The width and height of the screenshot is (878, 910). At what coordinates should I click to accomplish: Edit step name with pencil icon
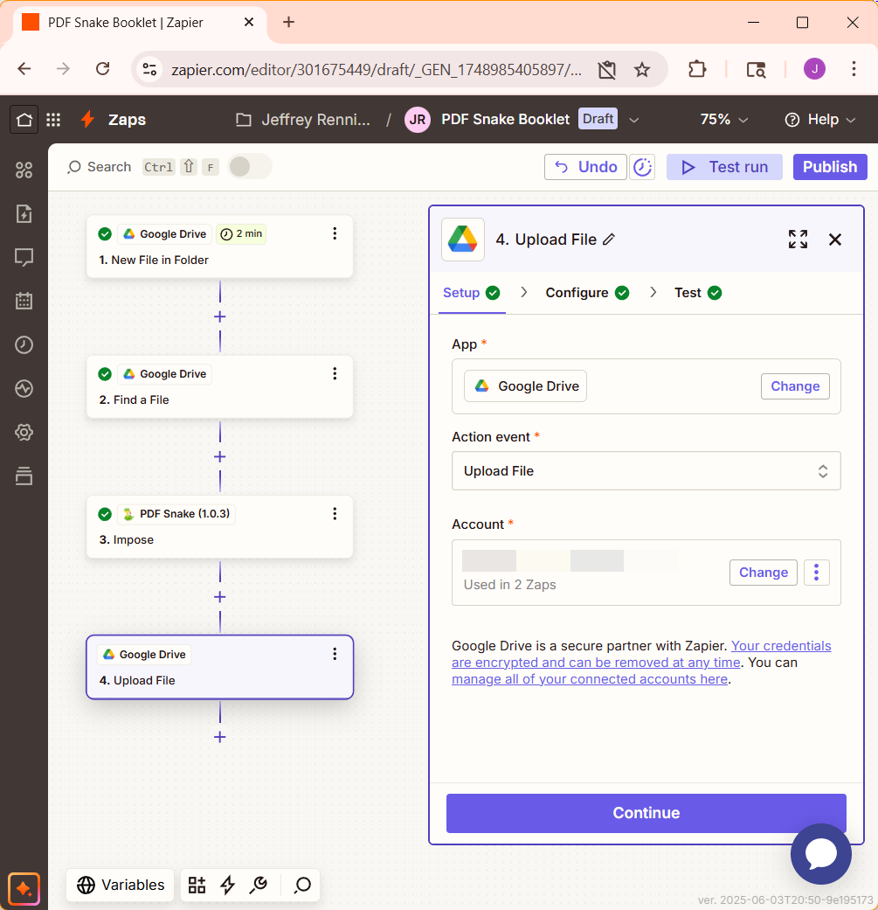pyautogui.click(x=608, y=240)
